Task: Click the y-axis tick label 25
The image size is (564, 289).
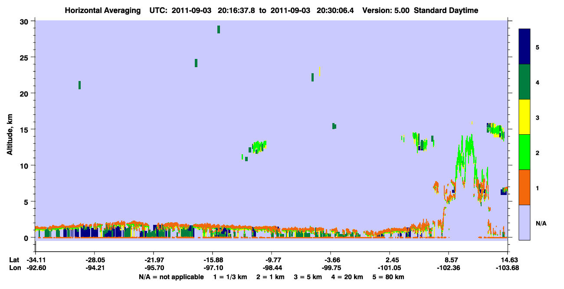Action: (x=25, y=57)
